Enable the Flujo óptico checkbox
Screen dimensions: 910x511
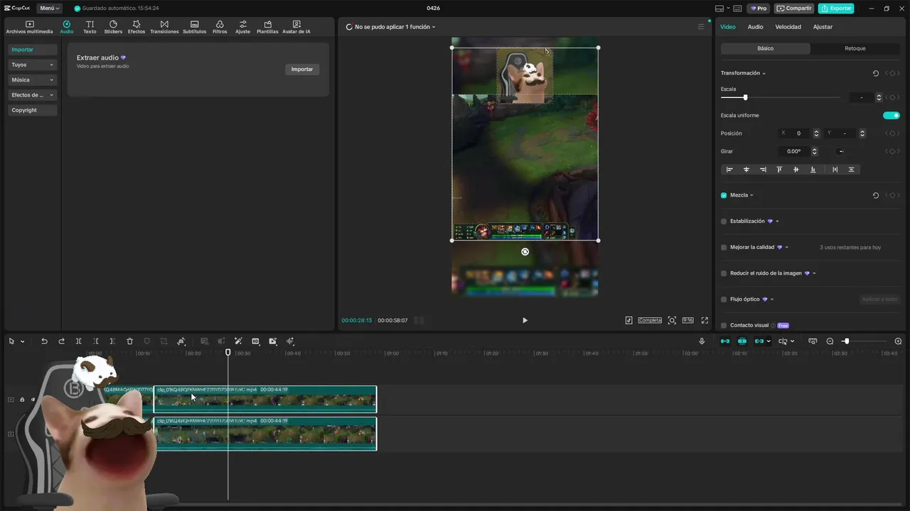724,300
